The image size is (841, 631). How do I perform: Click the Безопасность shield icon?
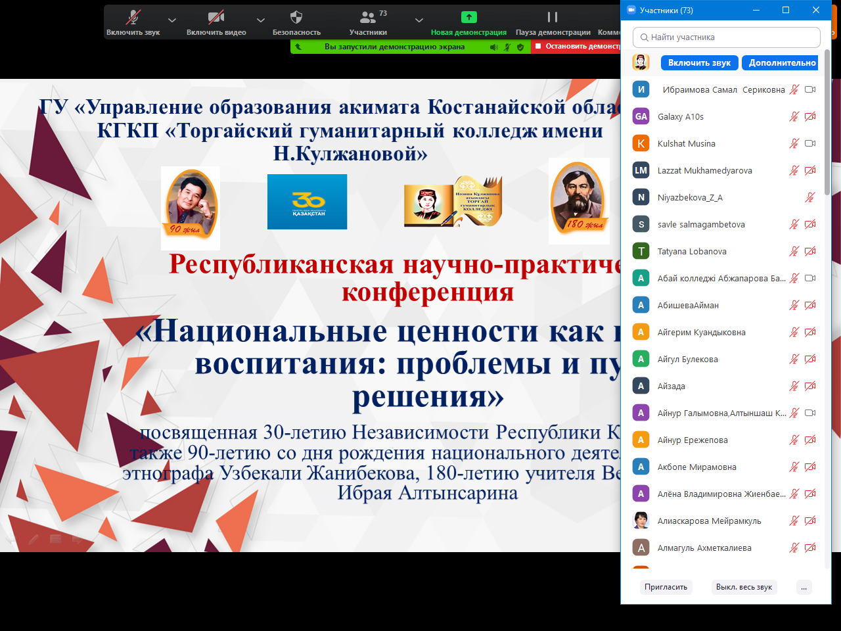click(296, 18)
